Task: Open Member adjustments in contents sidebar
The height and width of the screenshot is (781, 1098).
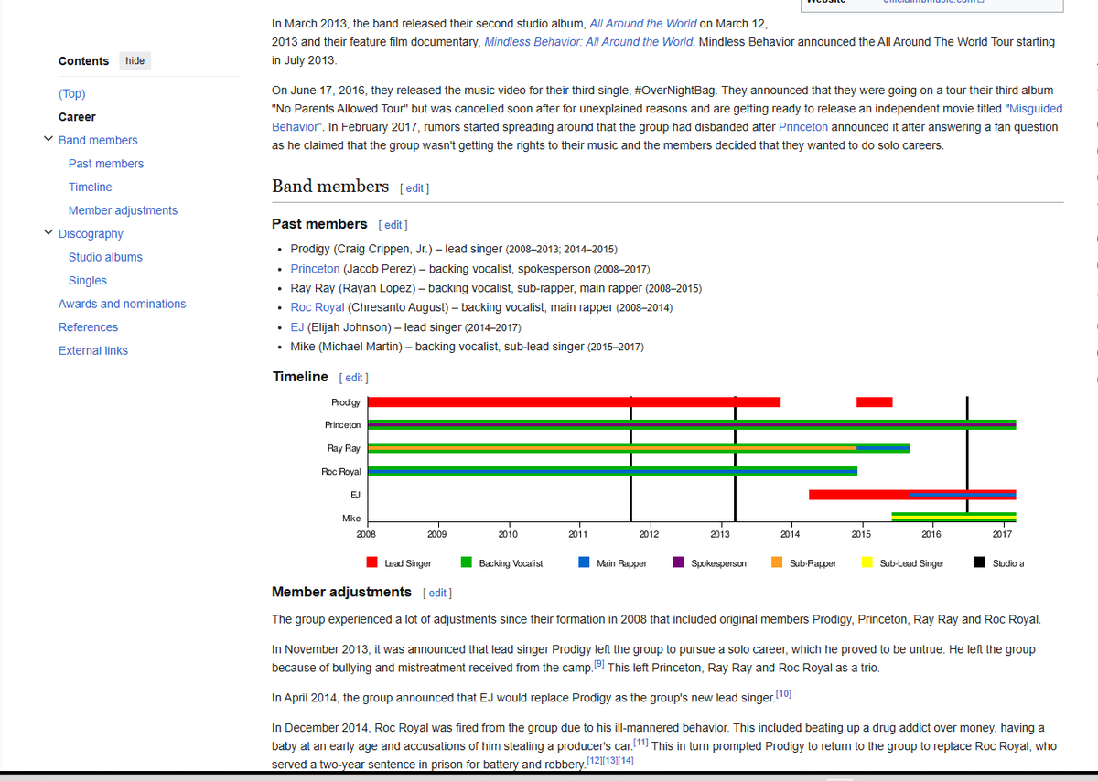Action: (124, 210)
